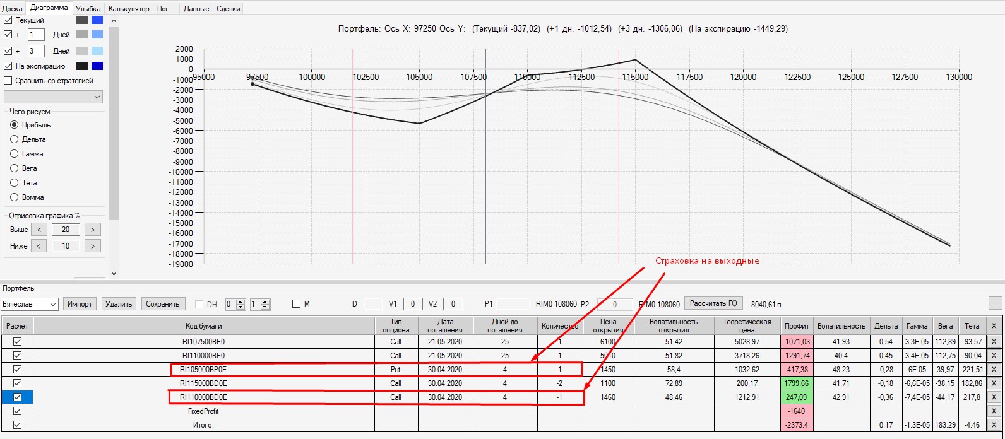Screen dimensions: 1005x439
Task: Open the Сделки tab
Action: click(x=228, y=9)
